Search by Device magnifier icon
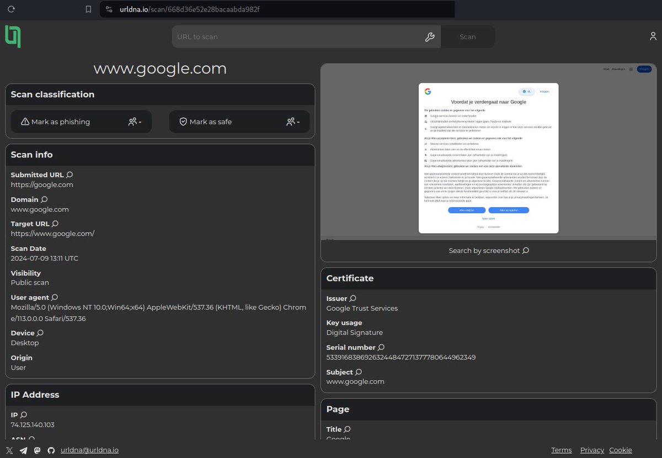 pos(40,333)
